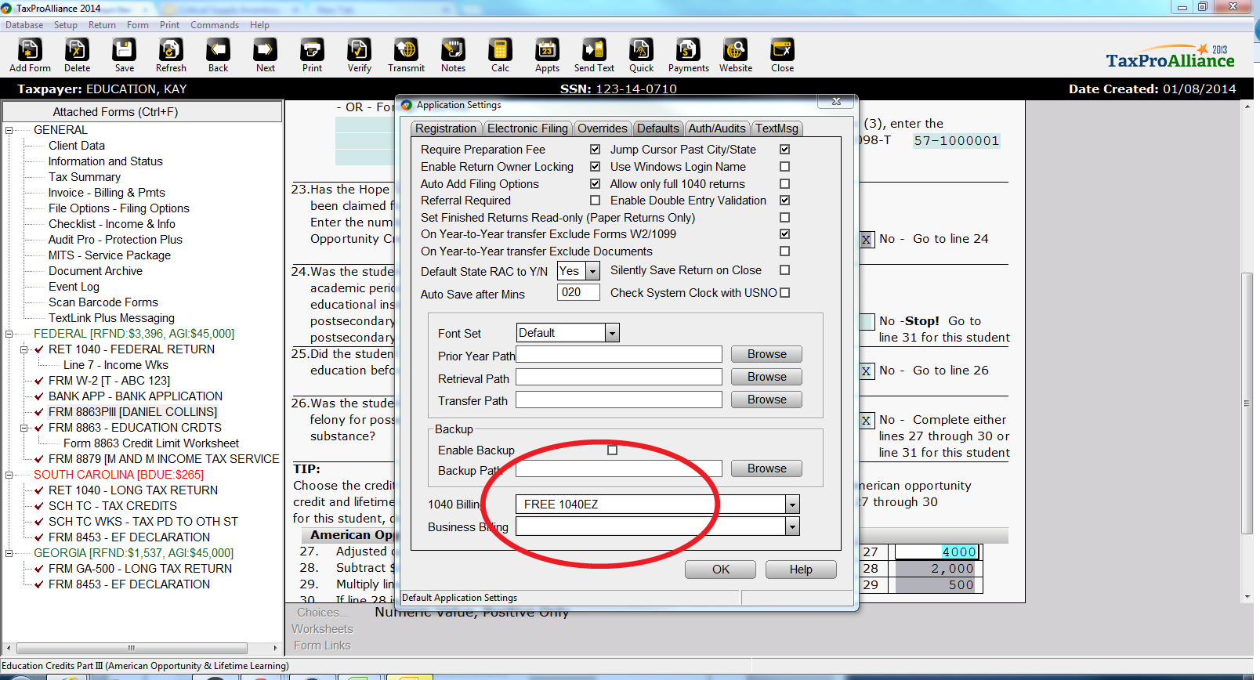This screenshot has width=1260, height=680.
Task: Toggle Enable Double Entry Validation checkbox
Action: [784, 200]
